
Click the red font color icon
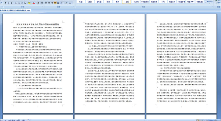(x=34, y=3)
